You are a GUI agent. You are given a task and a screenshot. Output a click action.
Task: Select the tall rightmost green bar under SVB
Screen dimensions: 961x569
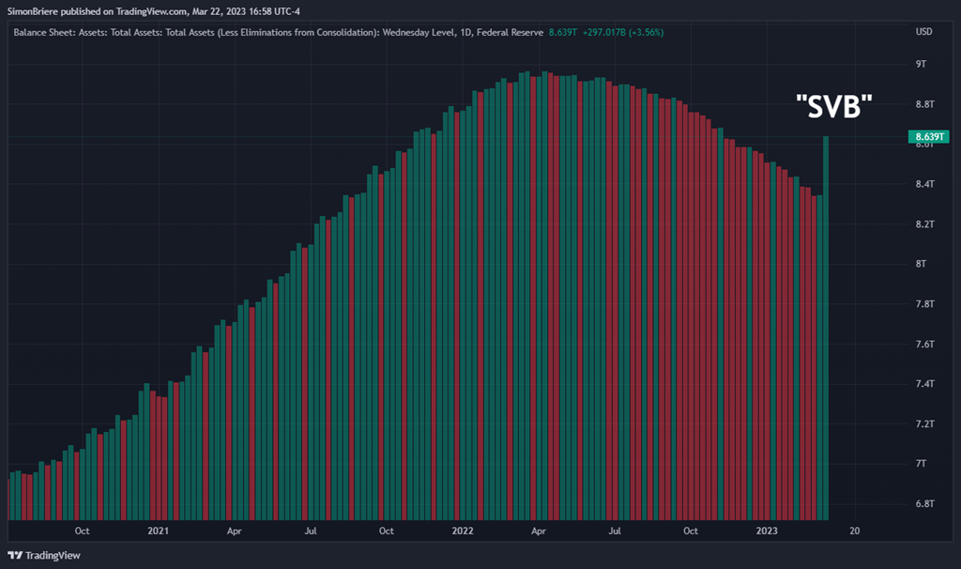tap(827, 329)
